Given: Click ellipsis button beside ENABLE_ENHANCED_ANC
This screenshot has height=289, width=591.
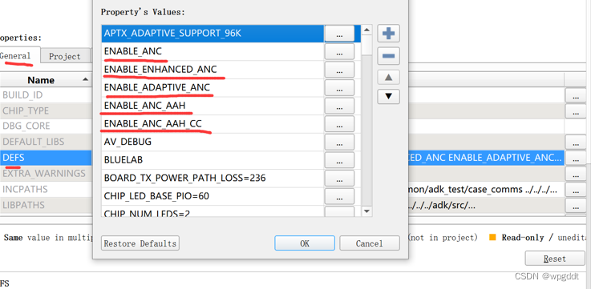Looking at the screenshot, I should point(339,70).
